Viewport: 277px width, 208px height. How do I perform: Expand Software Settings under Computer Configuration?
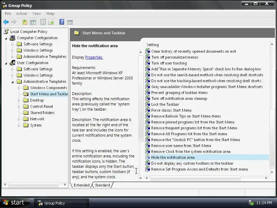tap(12, 44)
